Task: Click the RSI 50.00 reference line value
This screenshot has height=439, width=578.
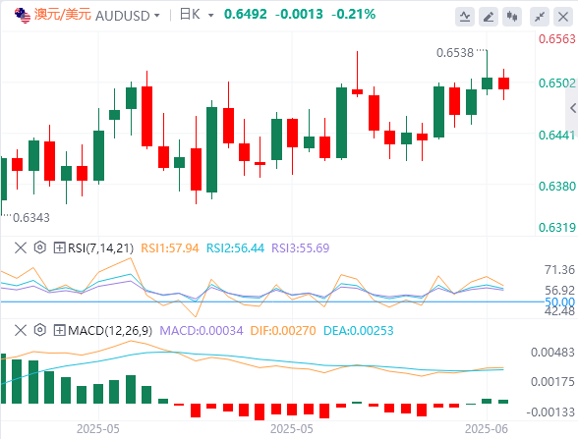Action: (559, 302)
